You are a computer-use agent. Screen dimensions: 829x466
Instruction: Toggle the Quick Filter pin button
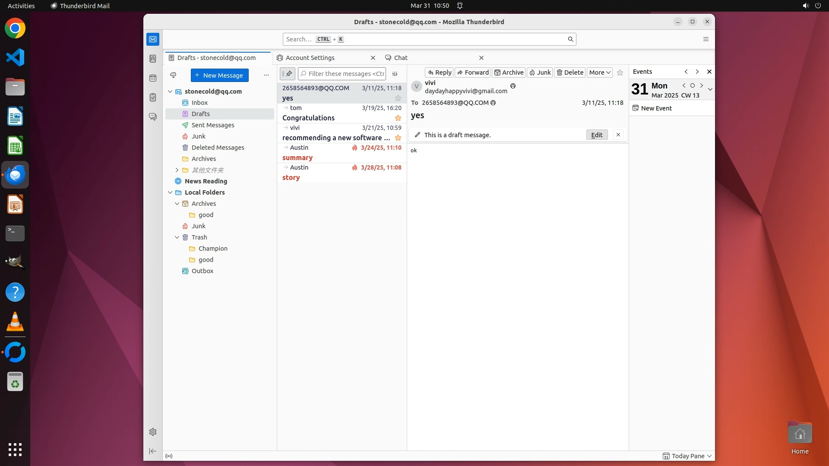[x=288, y=74]
